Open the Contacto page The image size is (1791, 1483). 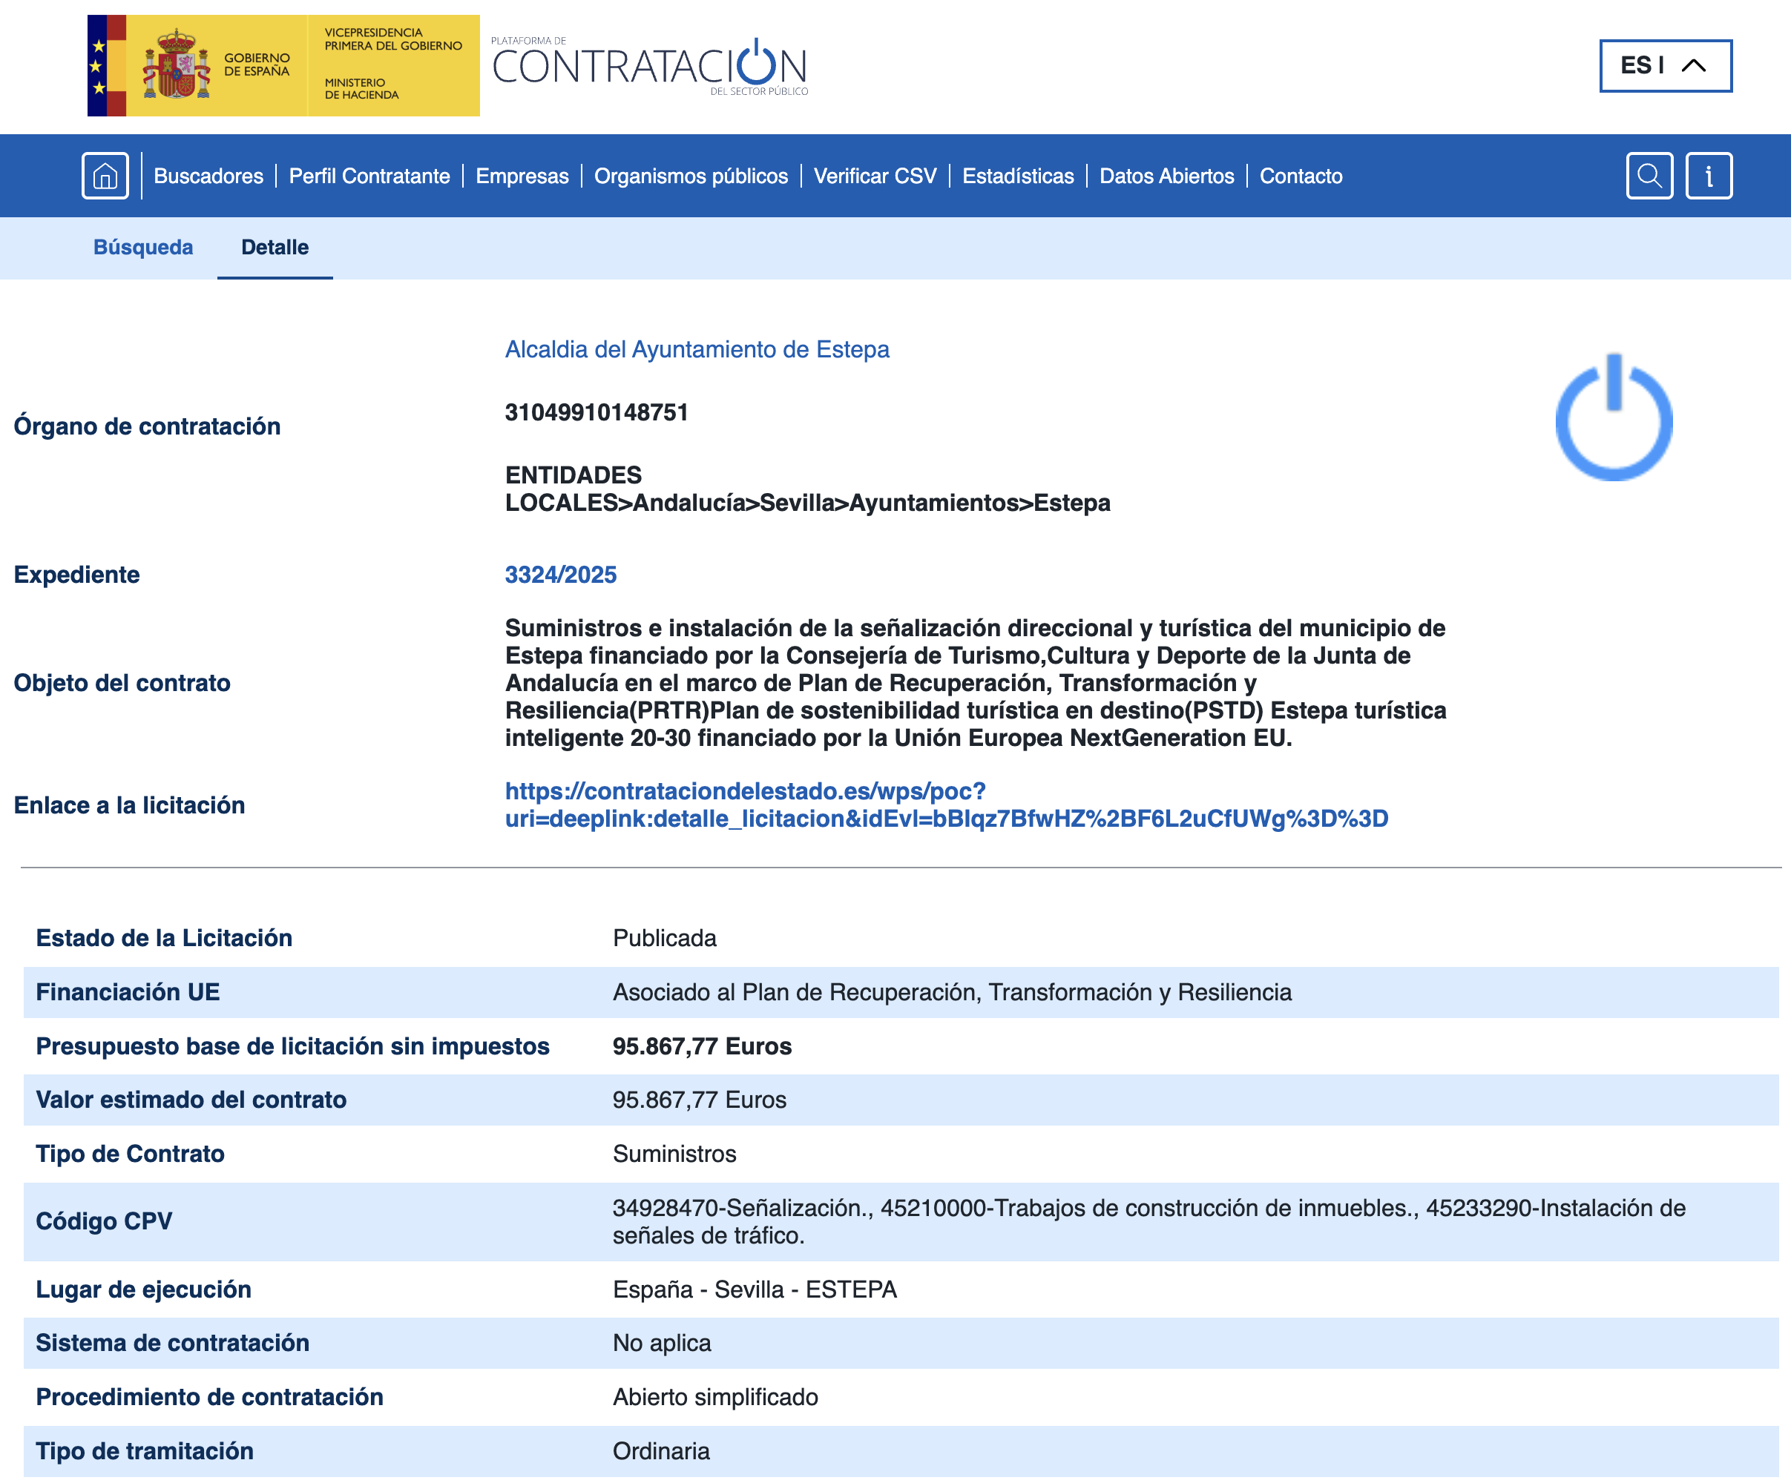[1300, 176]
